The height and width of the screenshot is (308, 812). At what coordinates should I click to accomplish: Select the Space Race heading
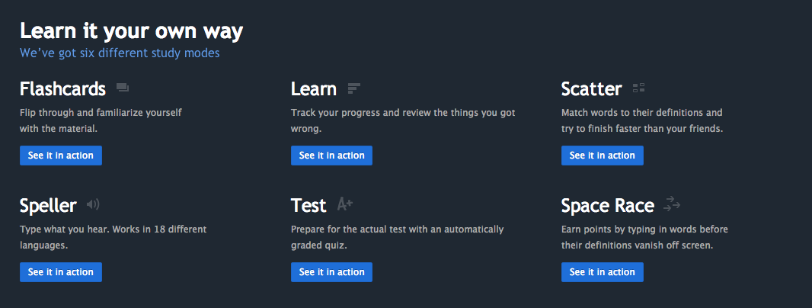607,205
